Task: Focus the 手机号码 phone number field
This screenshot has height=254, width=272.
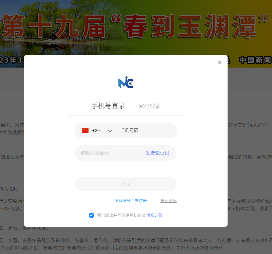Action: click(x=146, y=130)
